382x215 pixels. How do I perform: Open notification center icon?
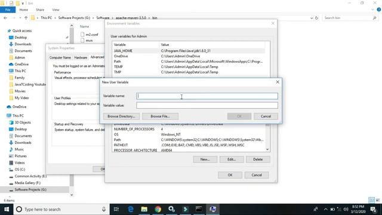pos(373,209)
